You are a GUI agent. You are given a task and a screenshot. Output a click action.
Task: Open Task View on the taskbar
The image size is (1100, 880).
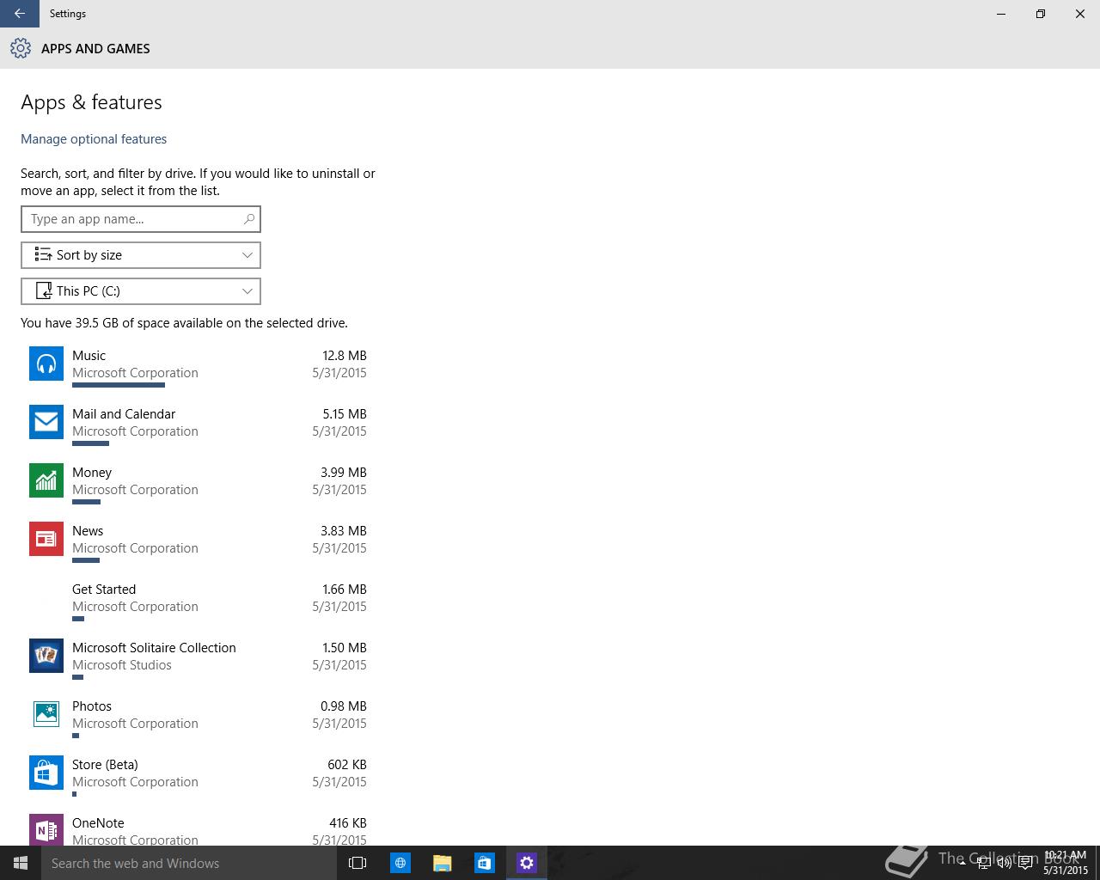tap(357, 863)
